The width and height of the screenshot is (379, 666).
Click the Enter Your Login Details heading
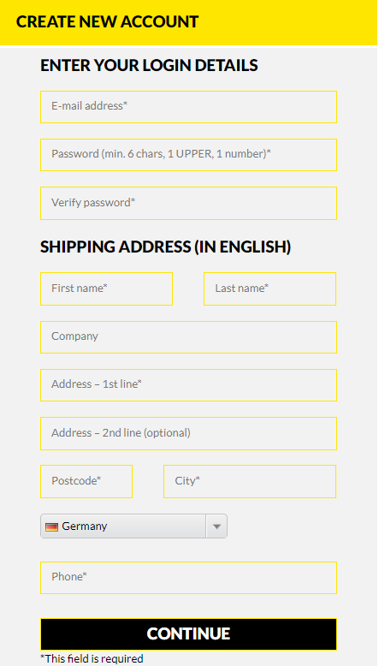tap(149, 65)
